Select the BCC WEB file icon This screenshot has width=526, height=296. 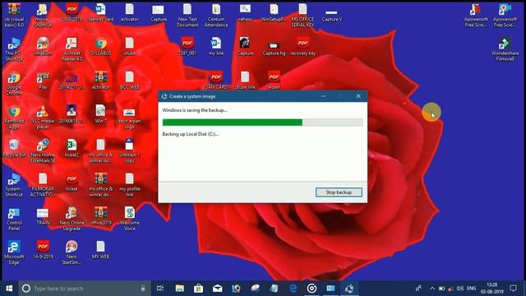pos(130,81)
